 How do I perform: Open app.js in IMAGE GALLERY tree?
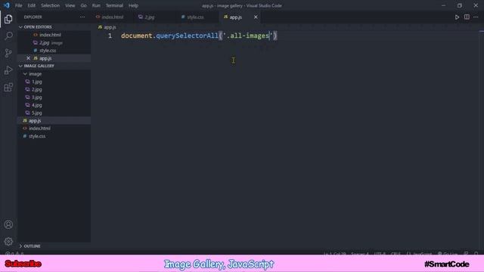[x=35, y=121]
